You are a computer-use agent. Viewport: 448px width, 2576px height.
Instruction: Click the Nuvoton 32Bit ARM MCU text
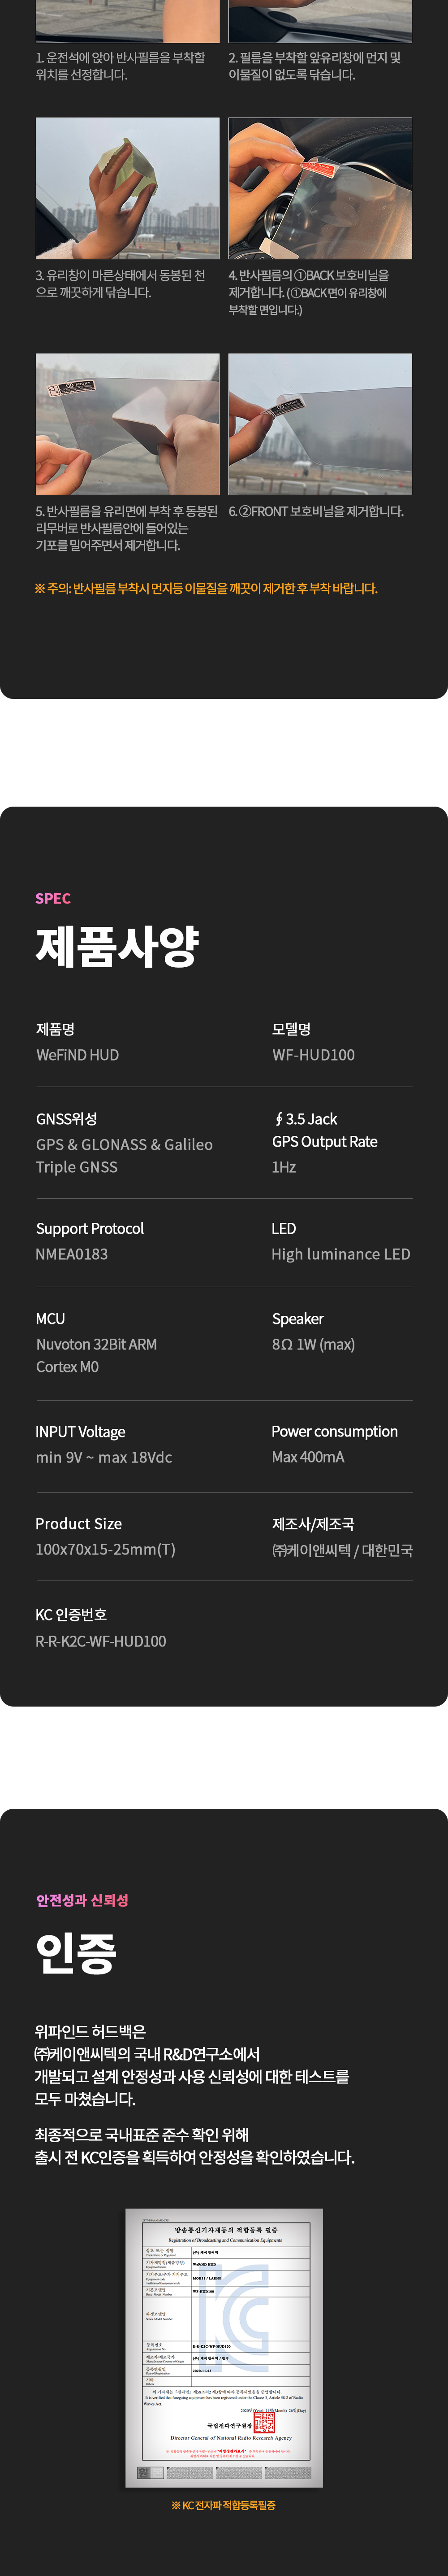tap(96, 1344)
